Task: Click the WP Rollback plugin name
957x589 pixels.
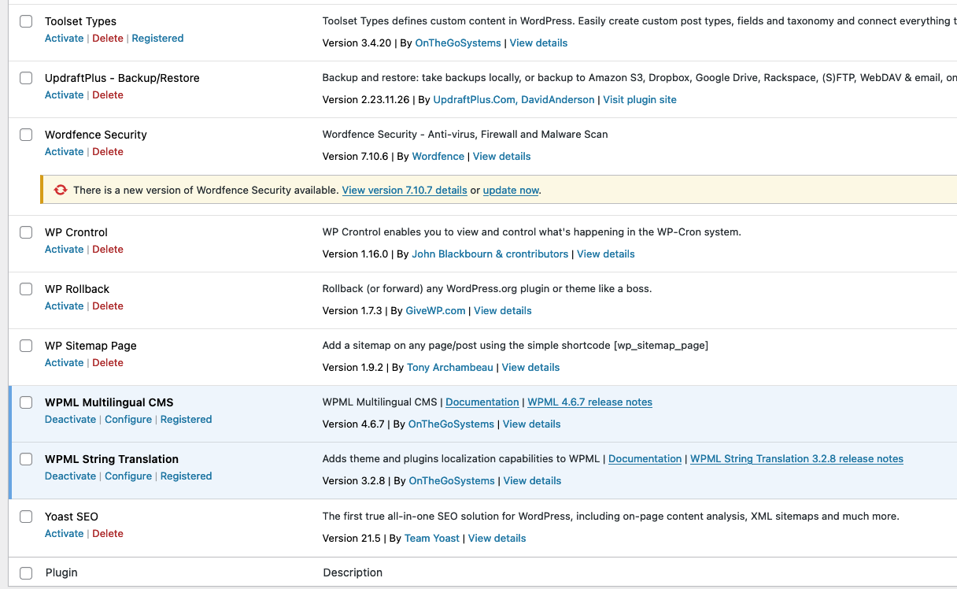Action: pyautogui.click(x=77, y=289)
